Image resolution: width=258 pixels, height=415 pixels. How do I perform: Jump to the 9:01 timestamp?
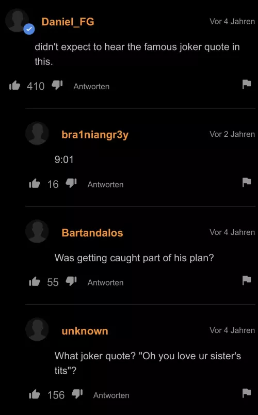[x=64, y=159]
